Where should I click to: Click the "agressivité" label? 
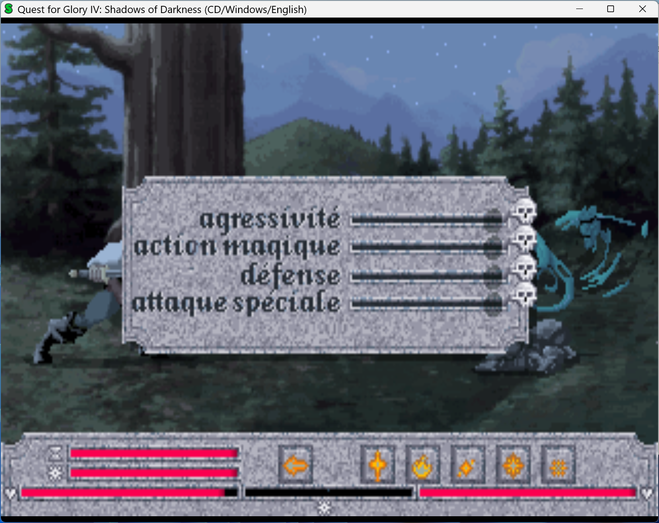tap(270, 219)
